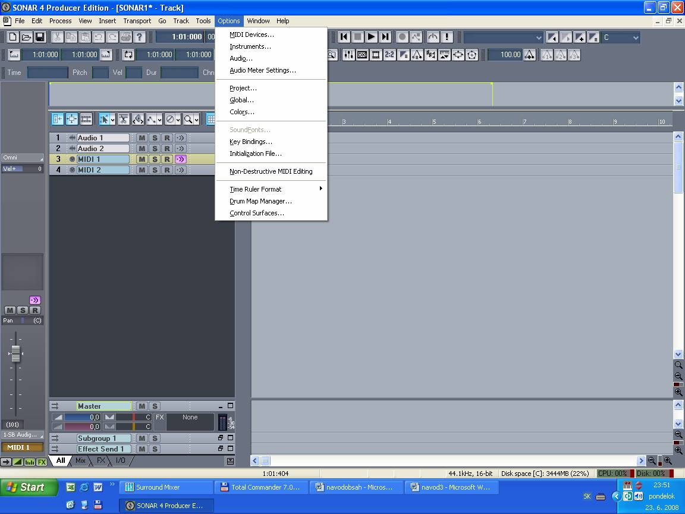Select the Scissors split tool in Track view
685x514 pixels.
click(x=124, y=119)
